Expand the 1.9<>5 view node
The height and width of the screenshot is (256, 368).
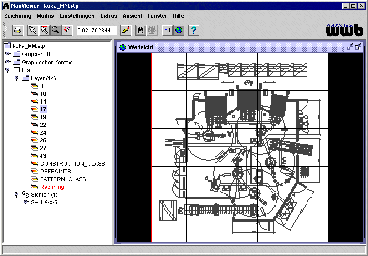[x=26, y=202]
